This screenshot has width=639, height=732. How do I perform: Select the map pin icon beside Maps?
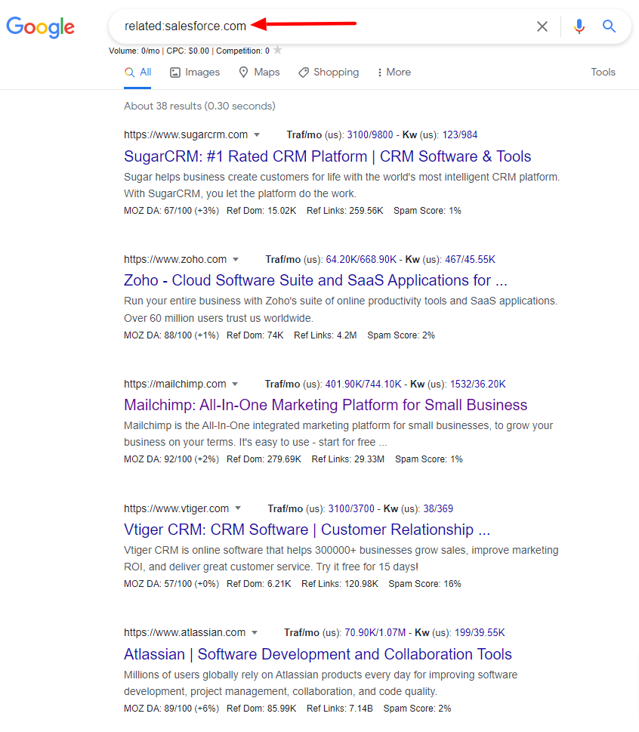tap(242, 72)
